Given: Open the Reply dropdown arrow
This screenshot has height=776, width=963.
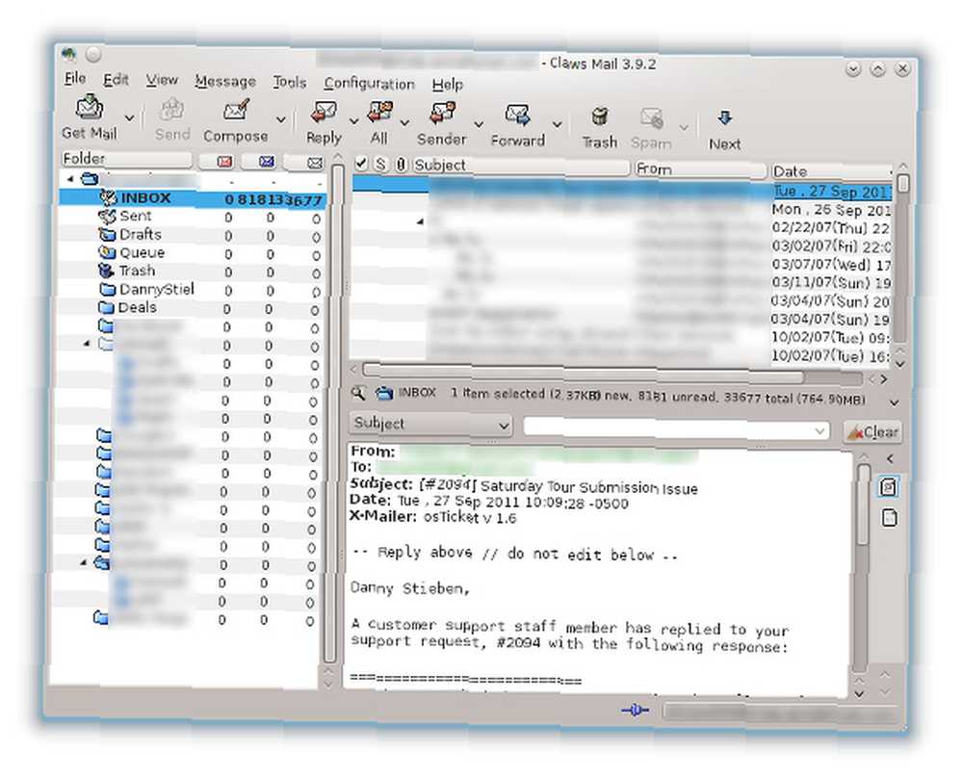Looking at the screenshot, I should coord(353,121).
